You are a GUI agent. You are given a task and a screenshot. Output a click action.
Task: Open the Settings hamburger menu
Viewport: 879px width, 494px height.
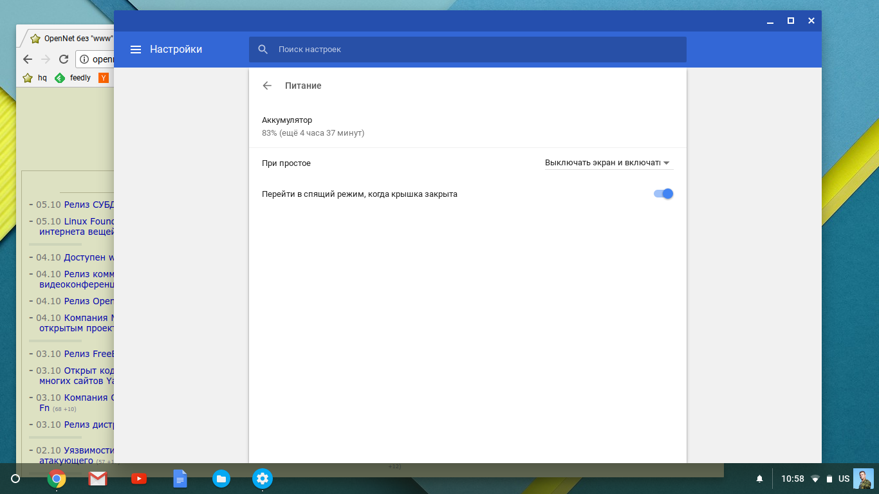pyautogui.click(x=136, y=50)
